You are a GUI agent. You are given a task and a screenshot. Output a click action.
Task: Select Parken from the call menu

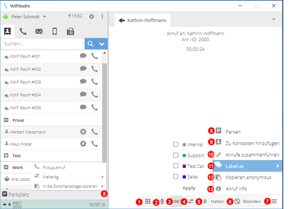233,132
